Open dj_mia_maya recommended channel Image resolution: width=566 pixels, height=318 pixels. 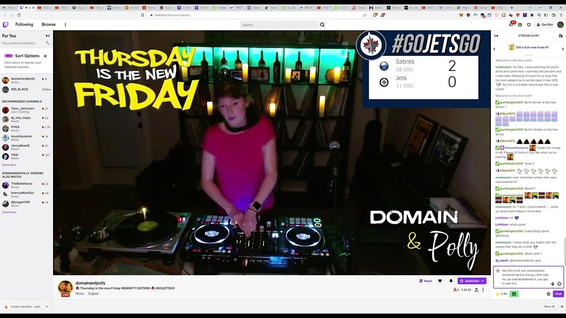[x=27, y=119]
